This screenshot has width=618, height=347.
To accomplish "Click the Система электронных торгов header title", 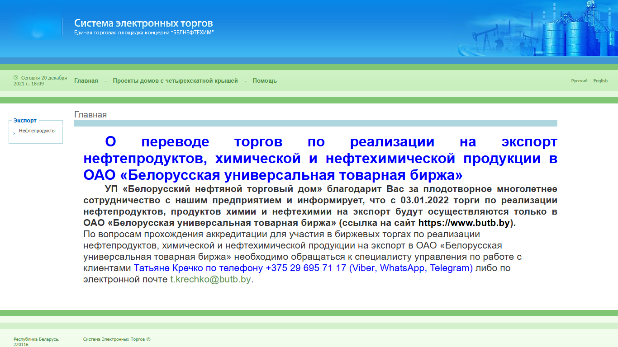I will click(143, 23).
